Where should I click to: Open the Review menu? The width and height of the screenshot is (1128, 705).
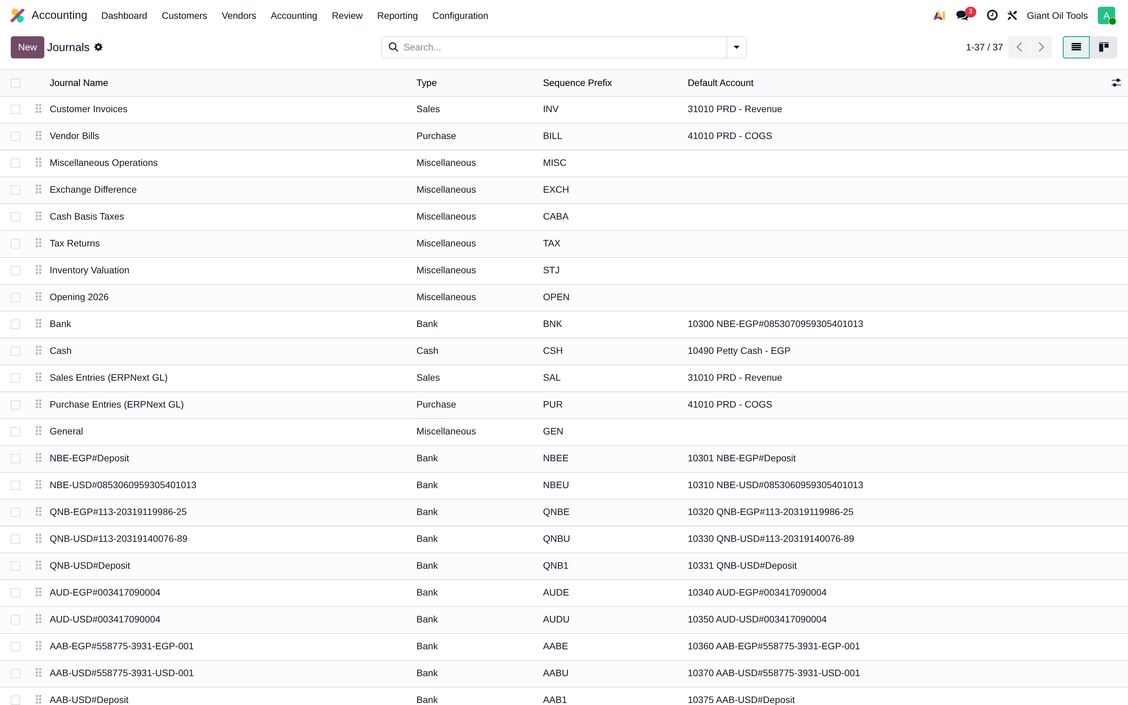click(347, 15)
